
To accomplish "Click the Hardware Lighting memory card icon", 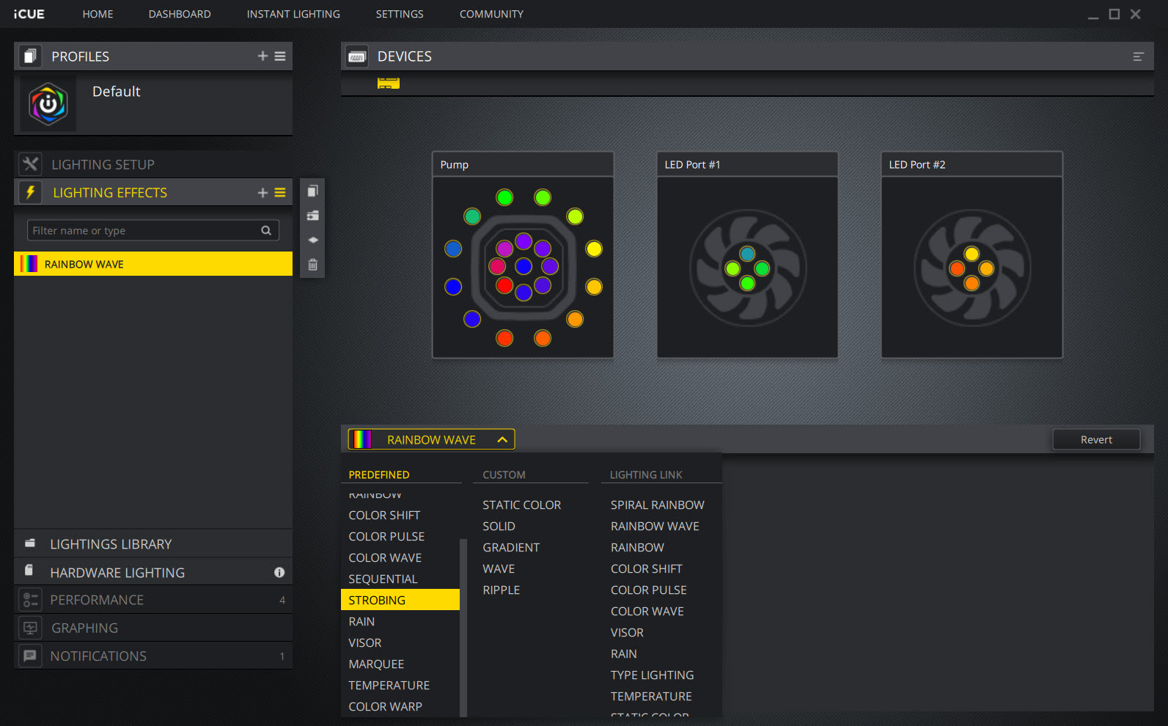I will pos(29,570).
